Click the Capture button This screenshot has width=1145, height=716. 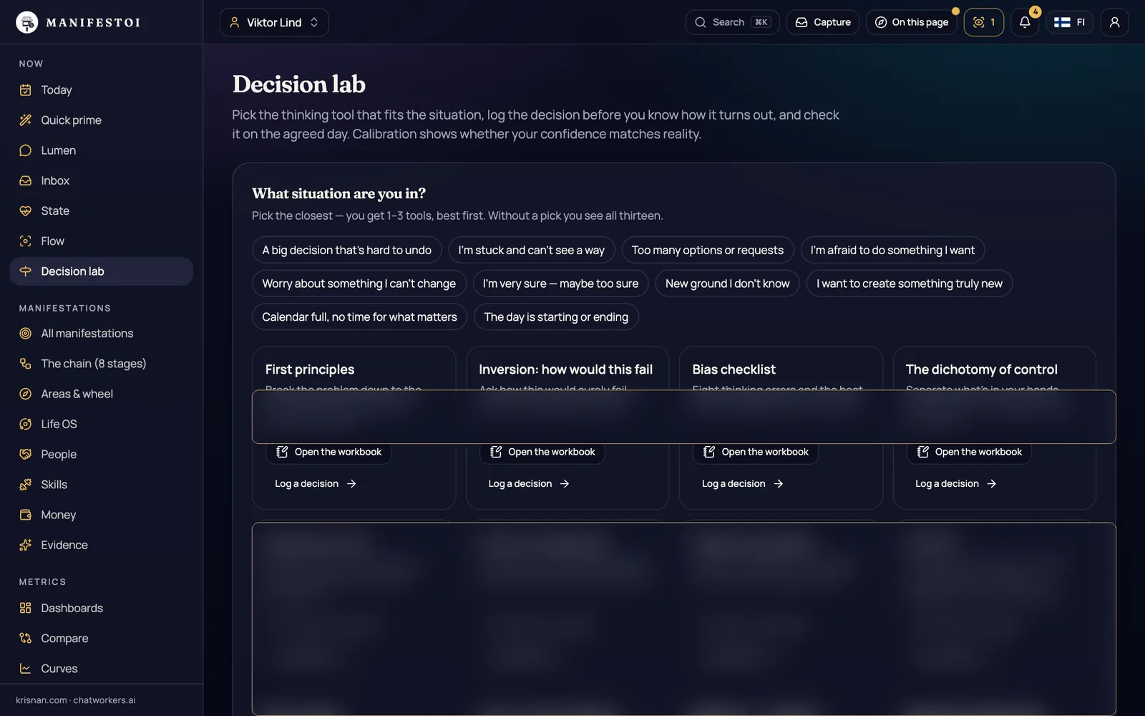823,22
